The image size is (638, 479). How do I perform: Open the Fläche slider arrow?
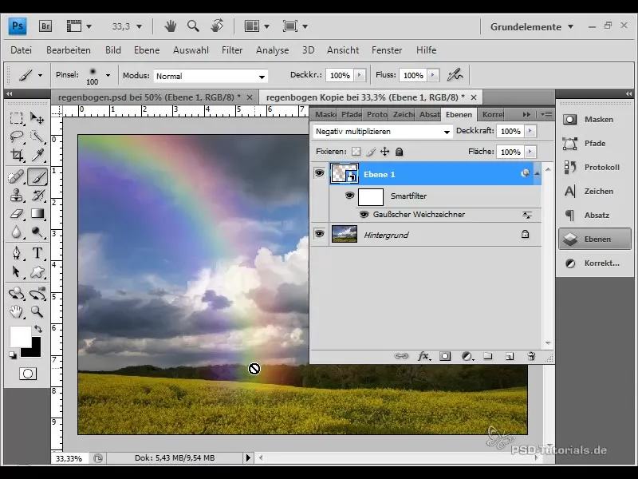pos(530,152)
